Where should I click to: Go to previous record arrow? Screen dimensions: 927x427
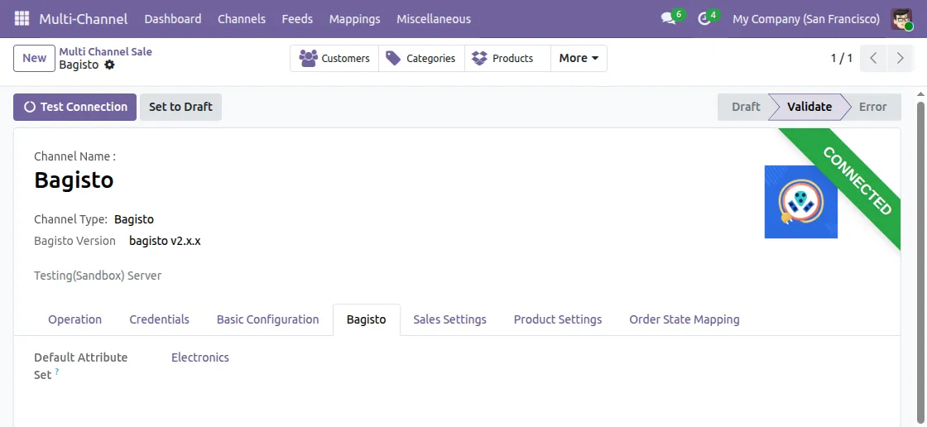pyautogui.click(x=873, y=58)
